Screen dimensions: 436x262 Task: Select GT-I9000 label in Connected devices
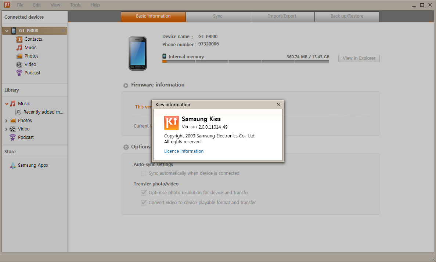pyautogui.click(x=29, y=30)
